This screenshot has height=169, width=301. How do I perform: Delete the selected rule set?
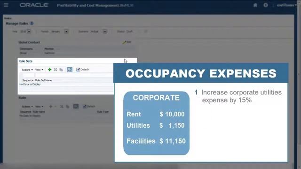[55, 69]
